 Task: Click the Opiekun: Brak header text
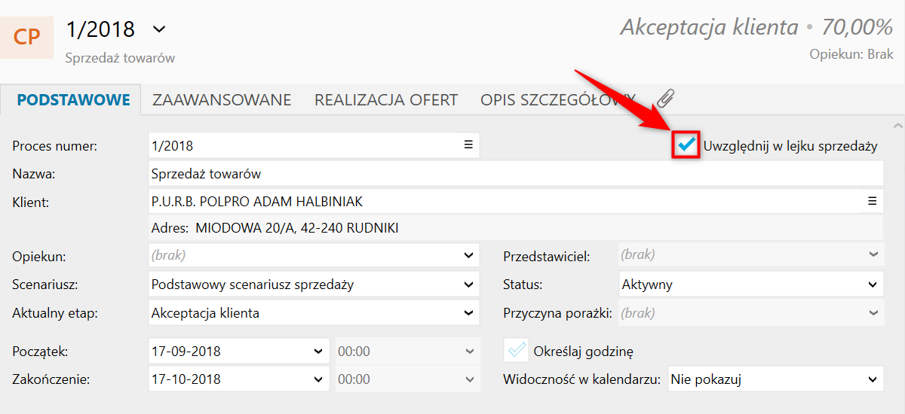click(851, 54)
